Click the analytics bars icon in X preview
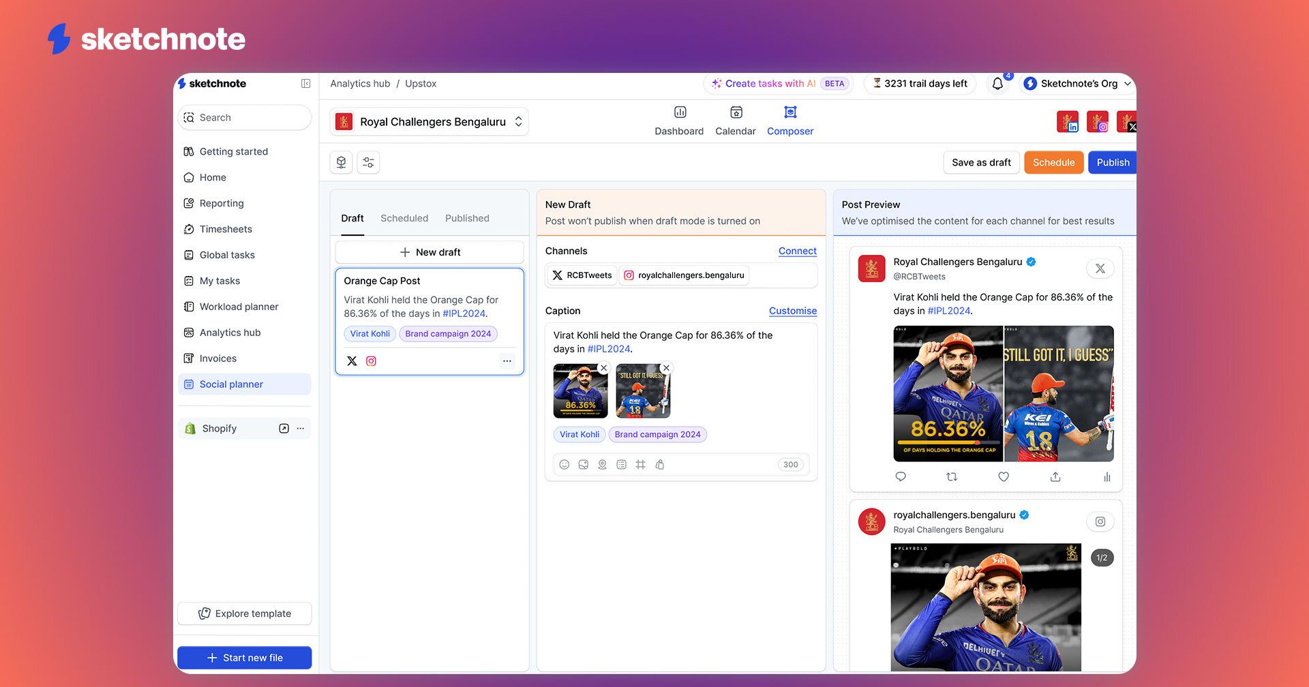The image size is (1309, 687). pyautogui.click(x=1107, y=477)
